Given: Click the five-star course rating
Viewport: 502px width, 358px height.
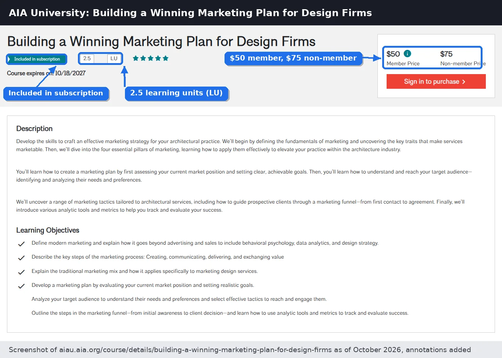Looking at the screenshot, I should pos(151,58).
